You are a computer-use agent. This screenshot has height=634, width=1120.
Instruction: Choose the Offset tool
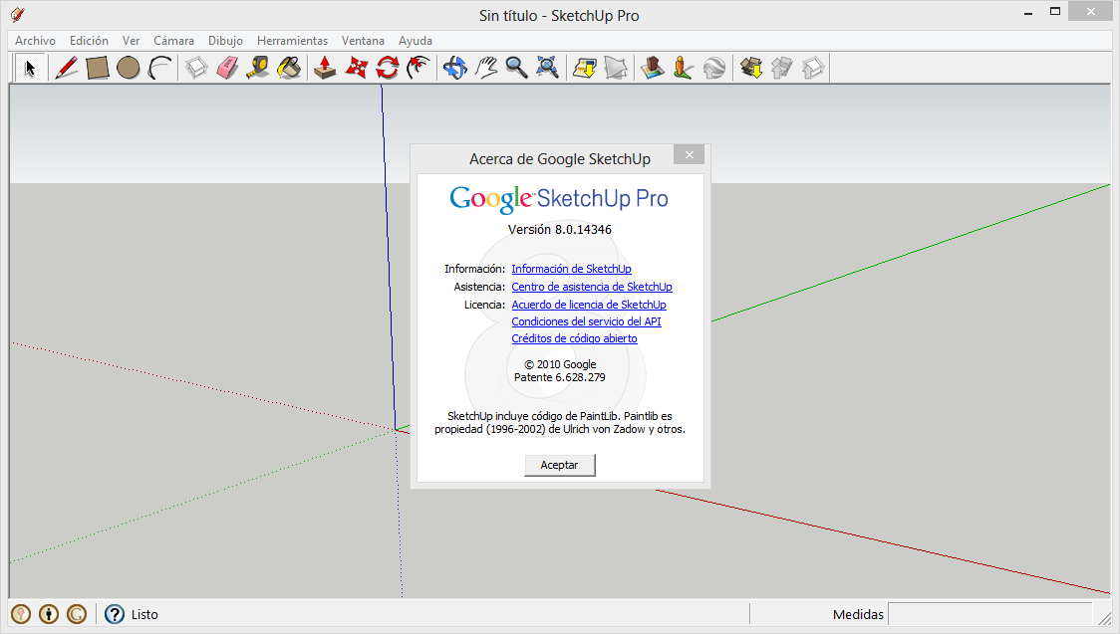pos(419,68)
